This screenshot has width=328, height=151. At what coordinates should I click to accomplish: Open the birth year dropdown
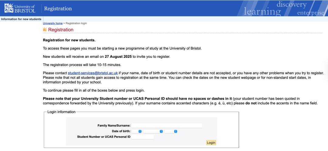click(171, 131)
